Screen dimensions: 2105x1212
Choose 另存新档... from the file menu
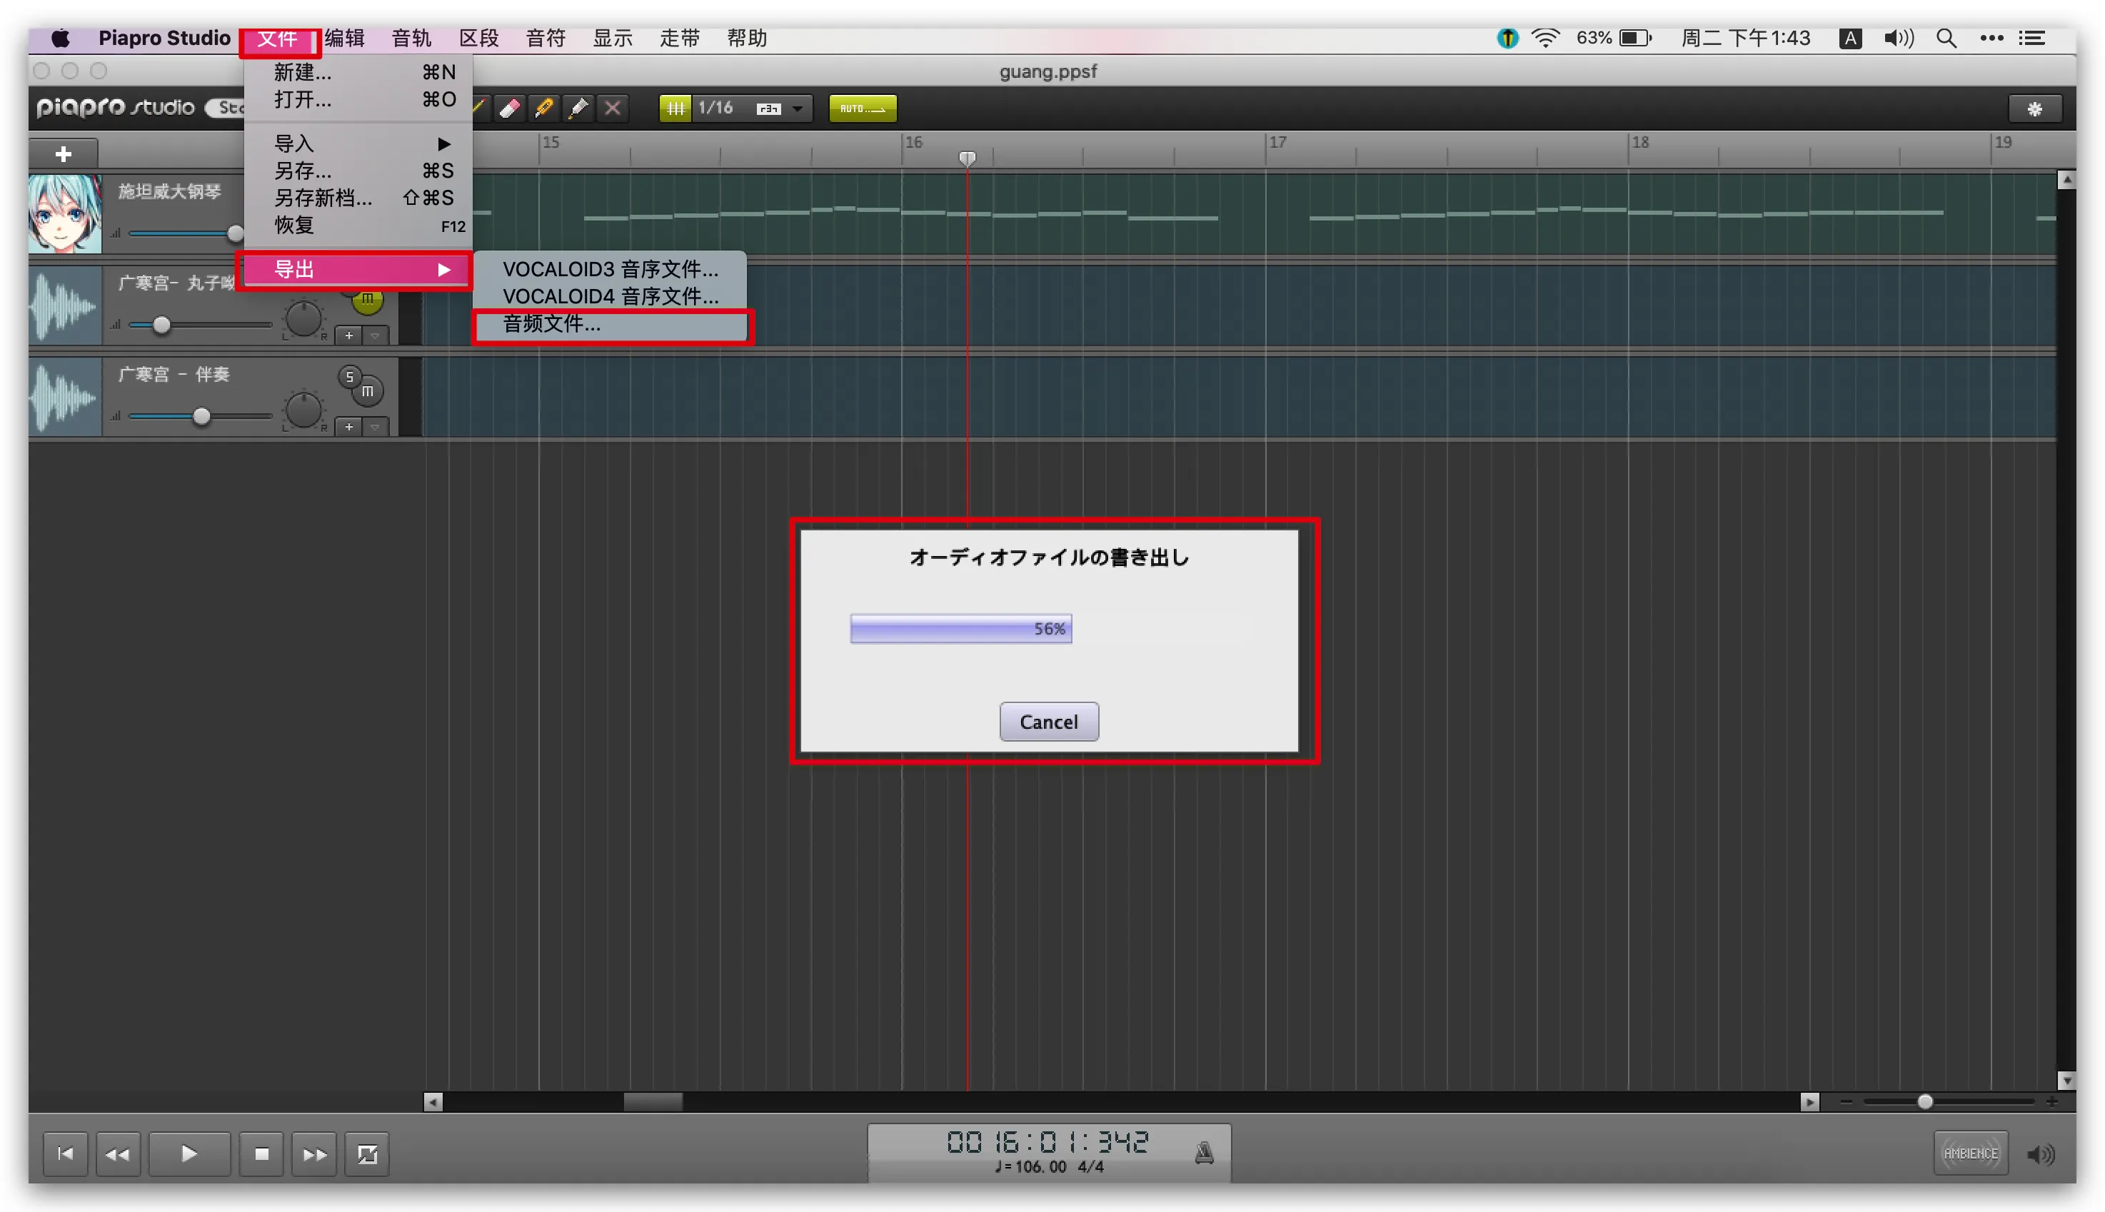(359, 198)
